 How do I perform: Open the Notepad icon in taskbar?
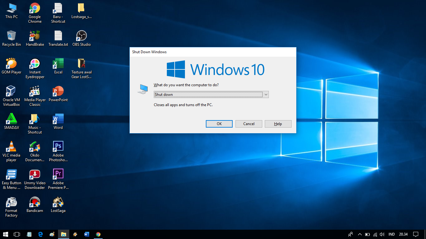(29, 234)
